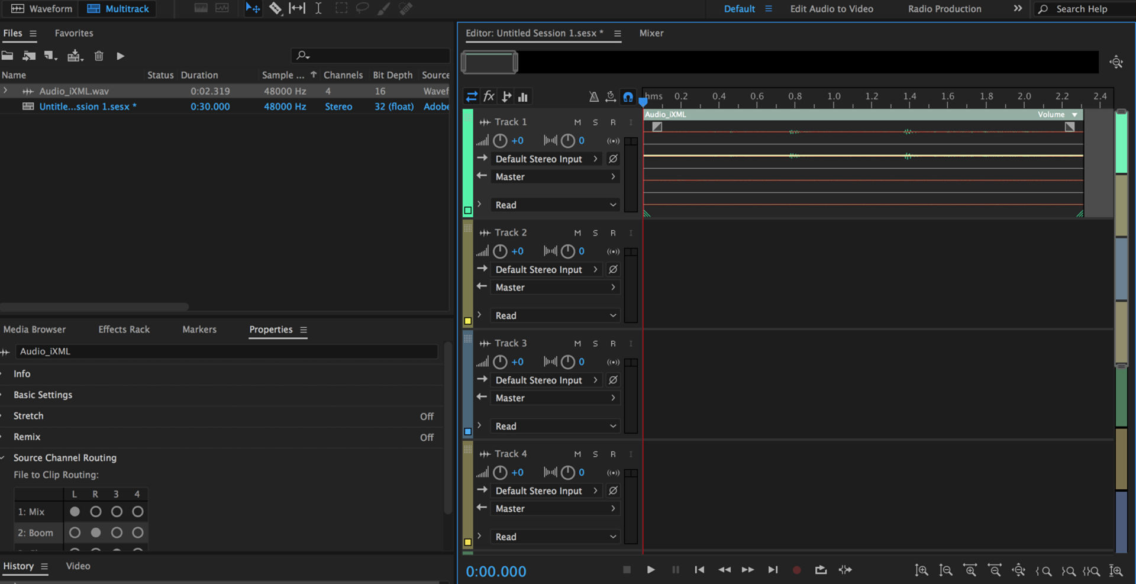The width and height of the screenshot is (1136, 584).
Task: Open the Effects fx panel for the session
Action: [x=489, y=96]
